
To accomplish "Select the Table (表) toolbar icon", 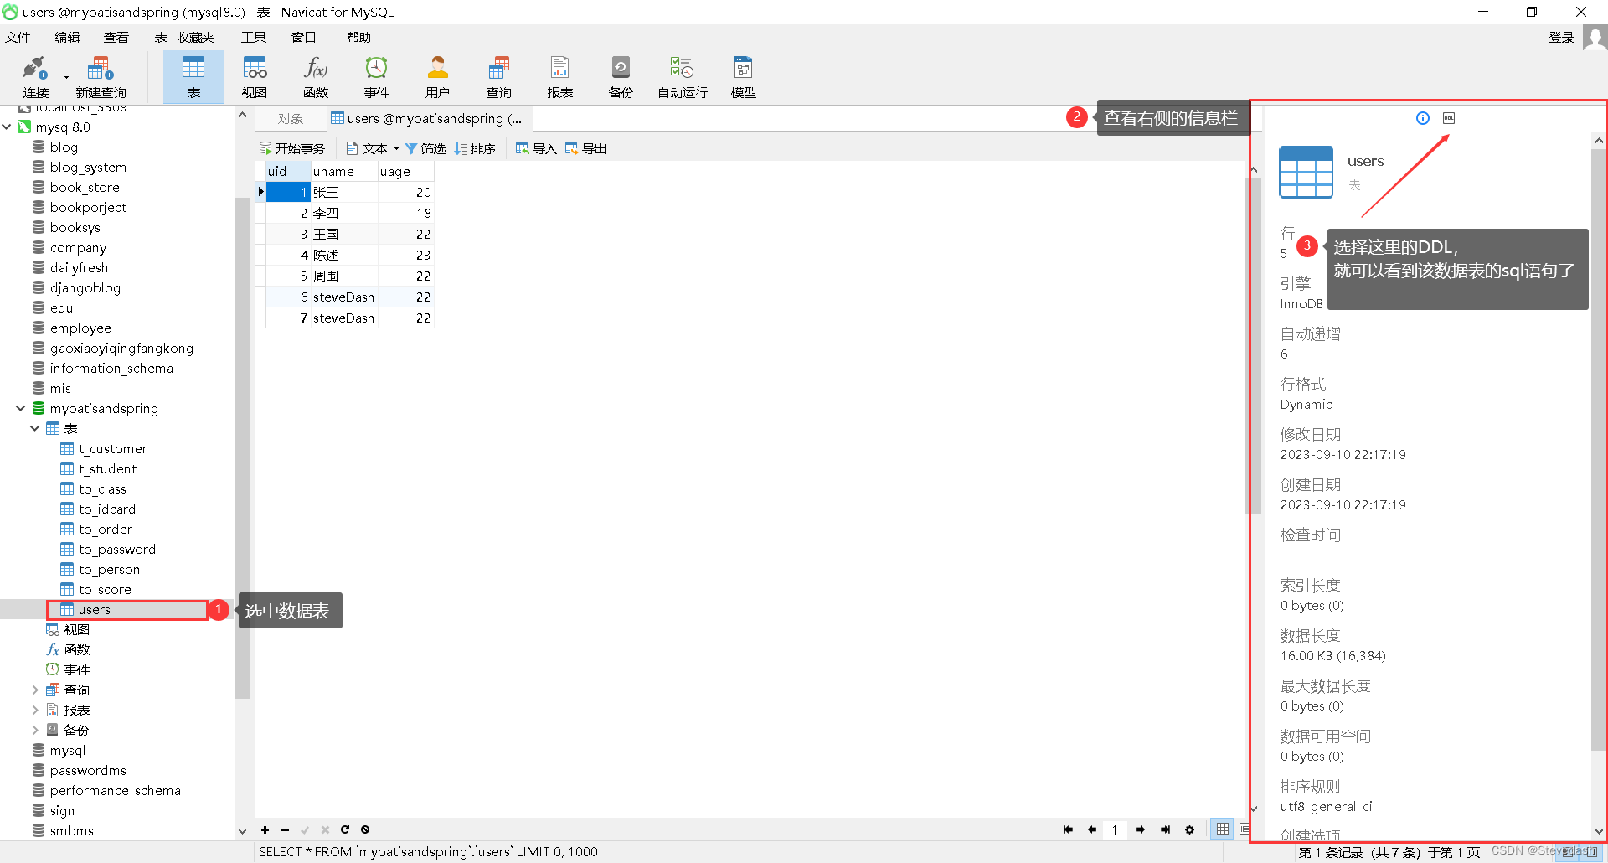I will 193,76.
